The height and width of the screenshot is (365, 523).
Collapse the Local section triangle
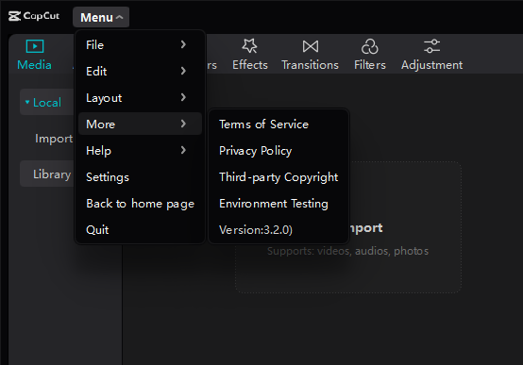point(27,102)
